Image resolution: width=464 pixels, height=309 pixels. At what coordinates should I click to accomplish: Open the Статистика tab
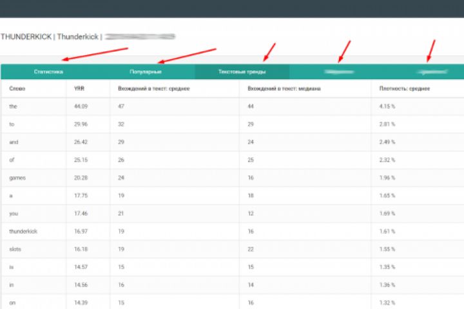(x=48, y=71)
